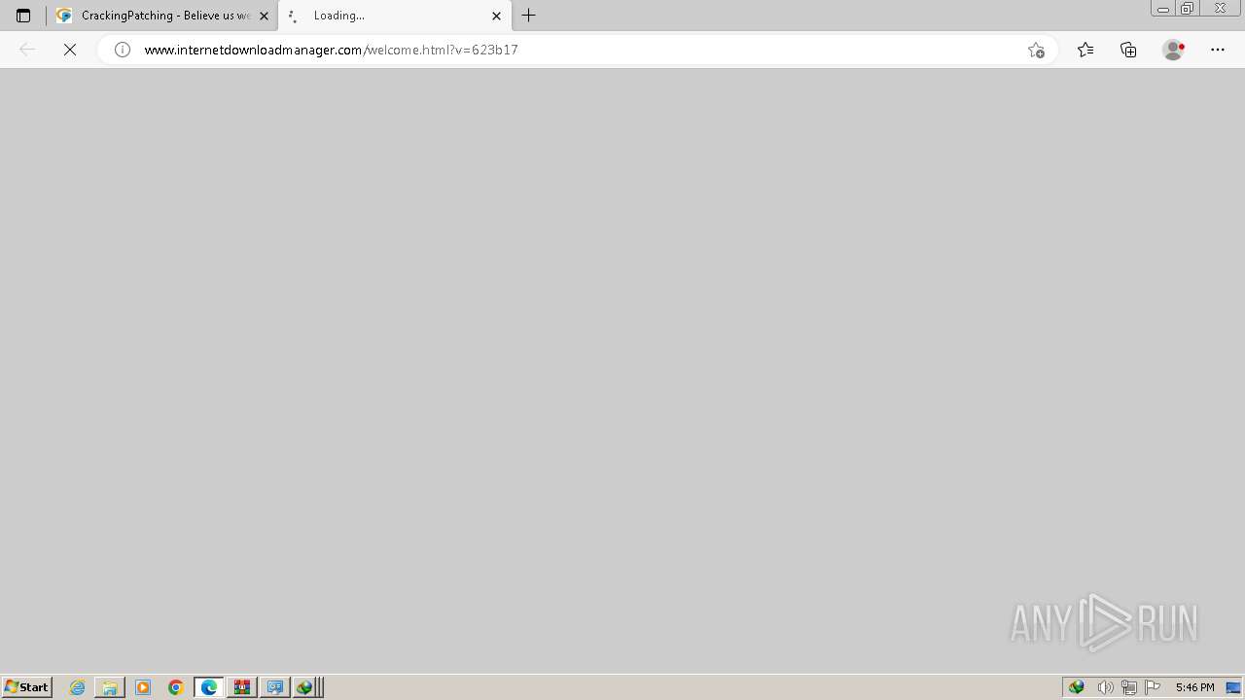Open the network connection tray icon
The image size is (1245, 700).
[1128, 687]
